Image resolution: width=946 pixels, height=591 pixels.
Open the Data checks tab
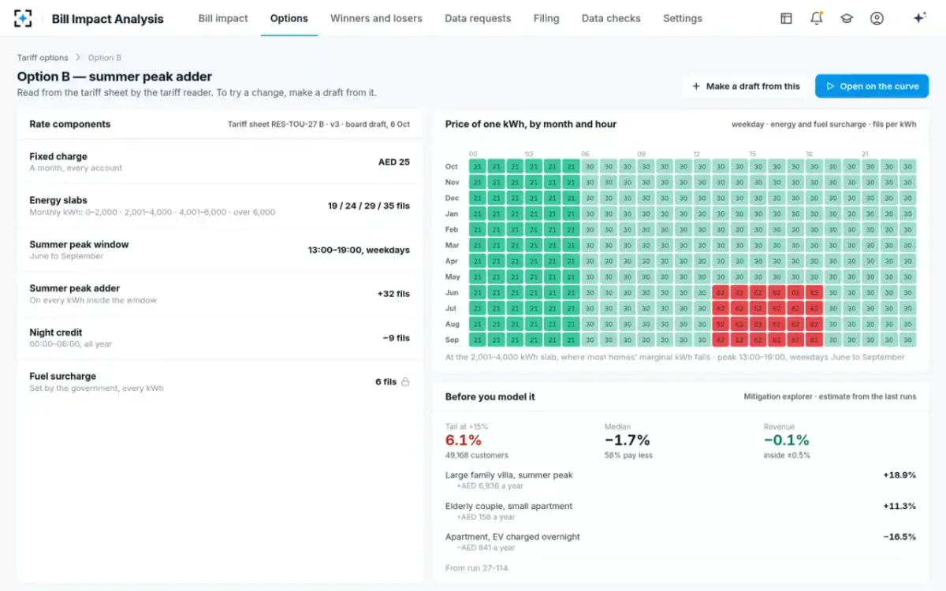[x=611, y=18]
